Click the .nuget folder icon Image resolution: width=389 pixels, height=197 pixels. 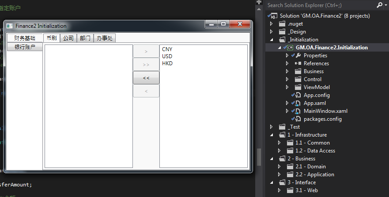coord(282,24)
